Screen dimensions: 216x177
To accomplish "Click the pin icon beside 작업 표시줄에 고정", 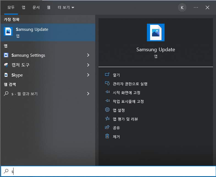I will [x=107, y=101].
